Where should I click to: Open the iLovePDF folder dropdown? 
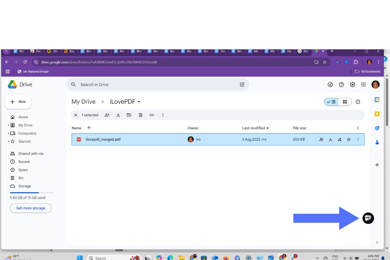pyautogui.click(x=125, y=102)
